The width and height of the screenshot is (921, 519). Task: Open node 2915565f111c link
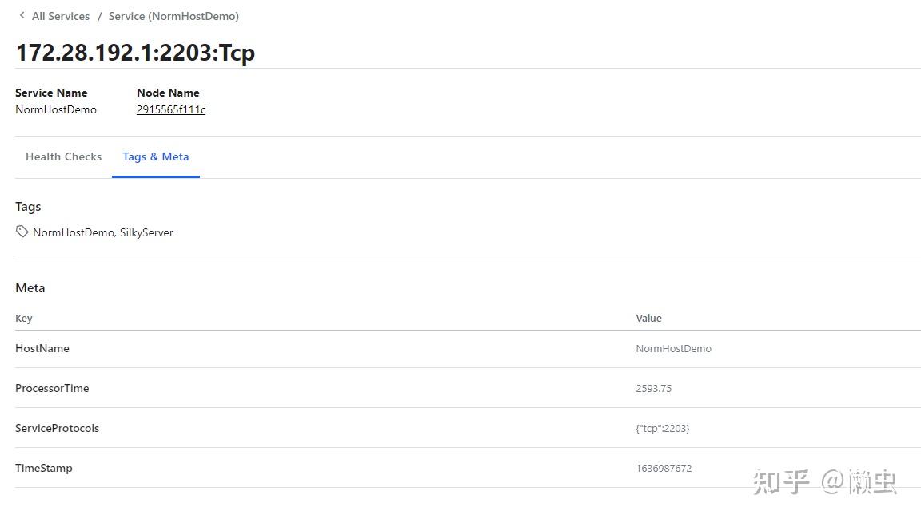(171, 109)
